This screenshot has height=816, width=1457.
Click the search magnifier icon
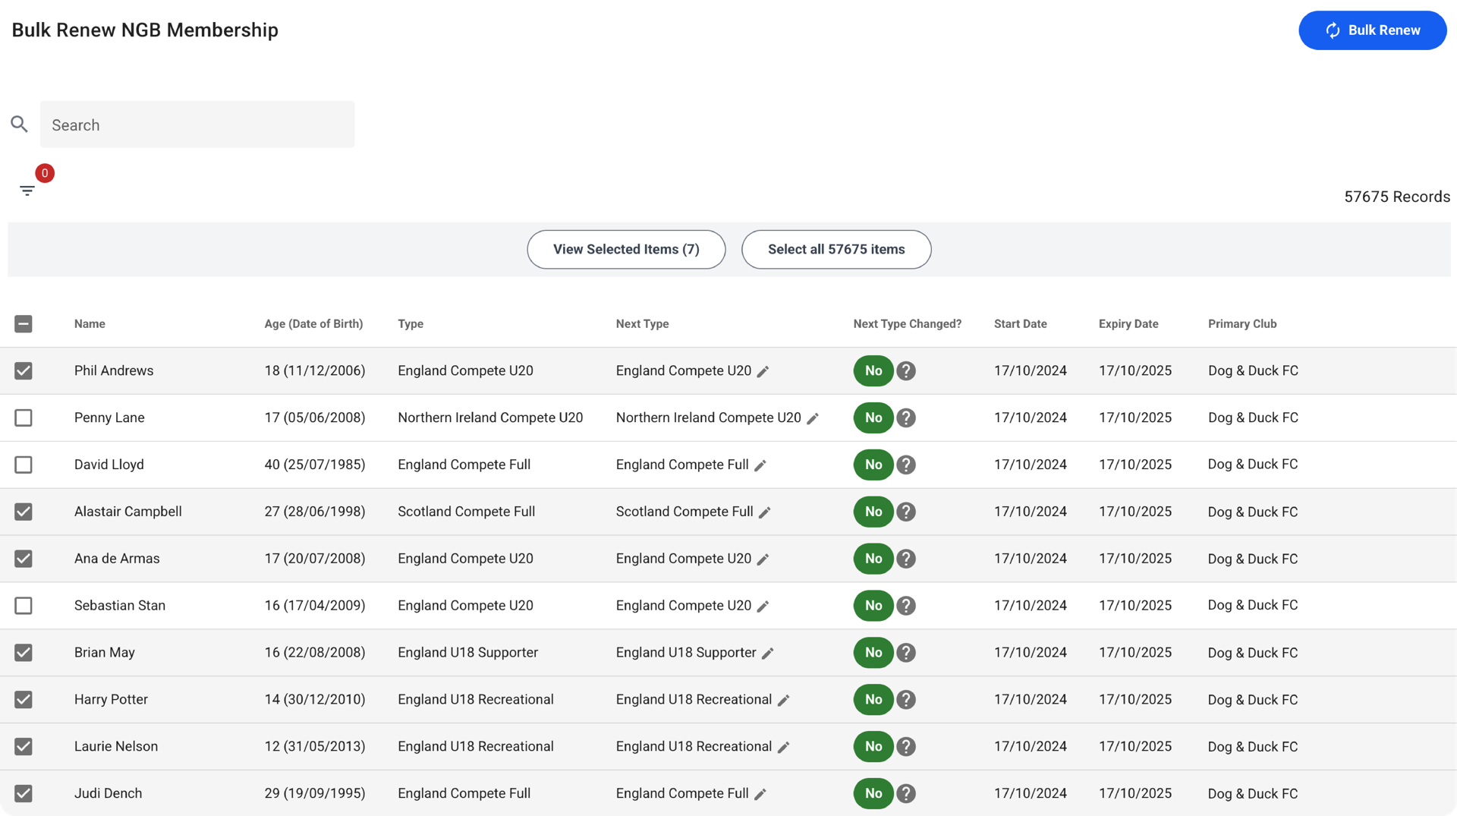coord(20,124)
